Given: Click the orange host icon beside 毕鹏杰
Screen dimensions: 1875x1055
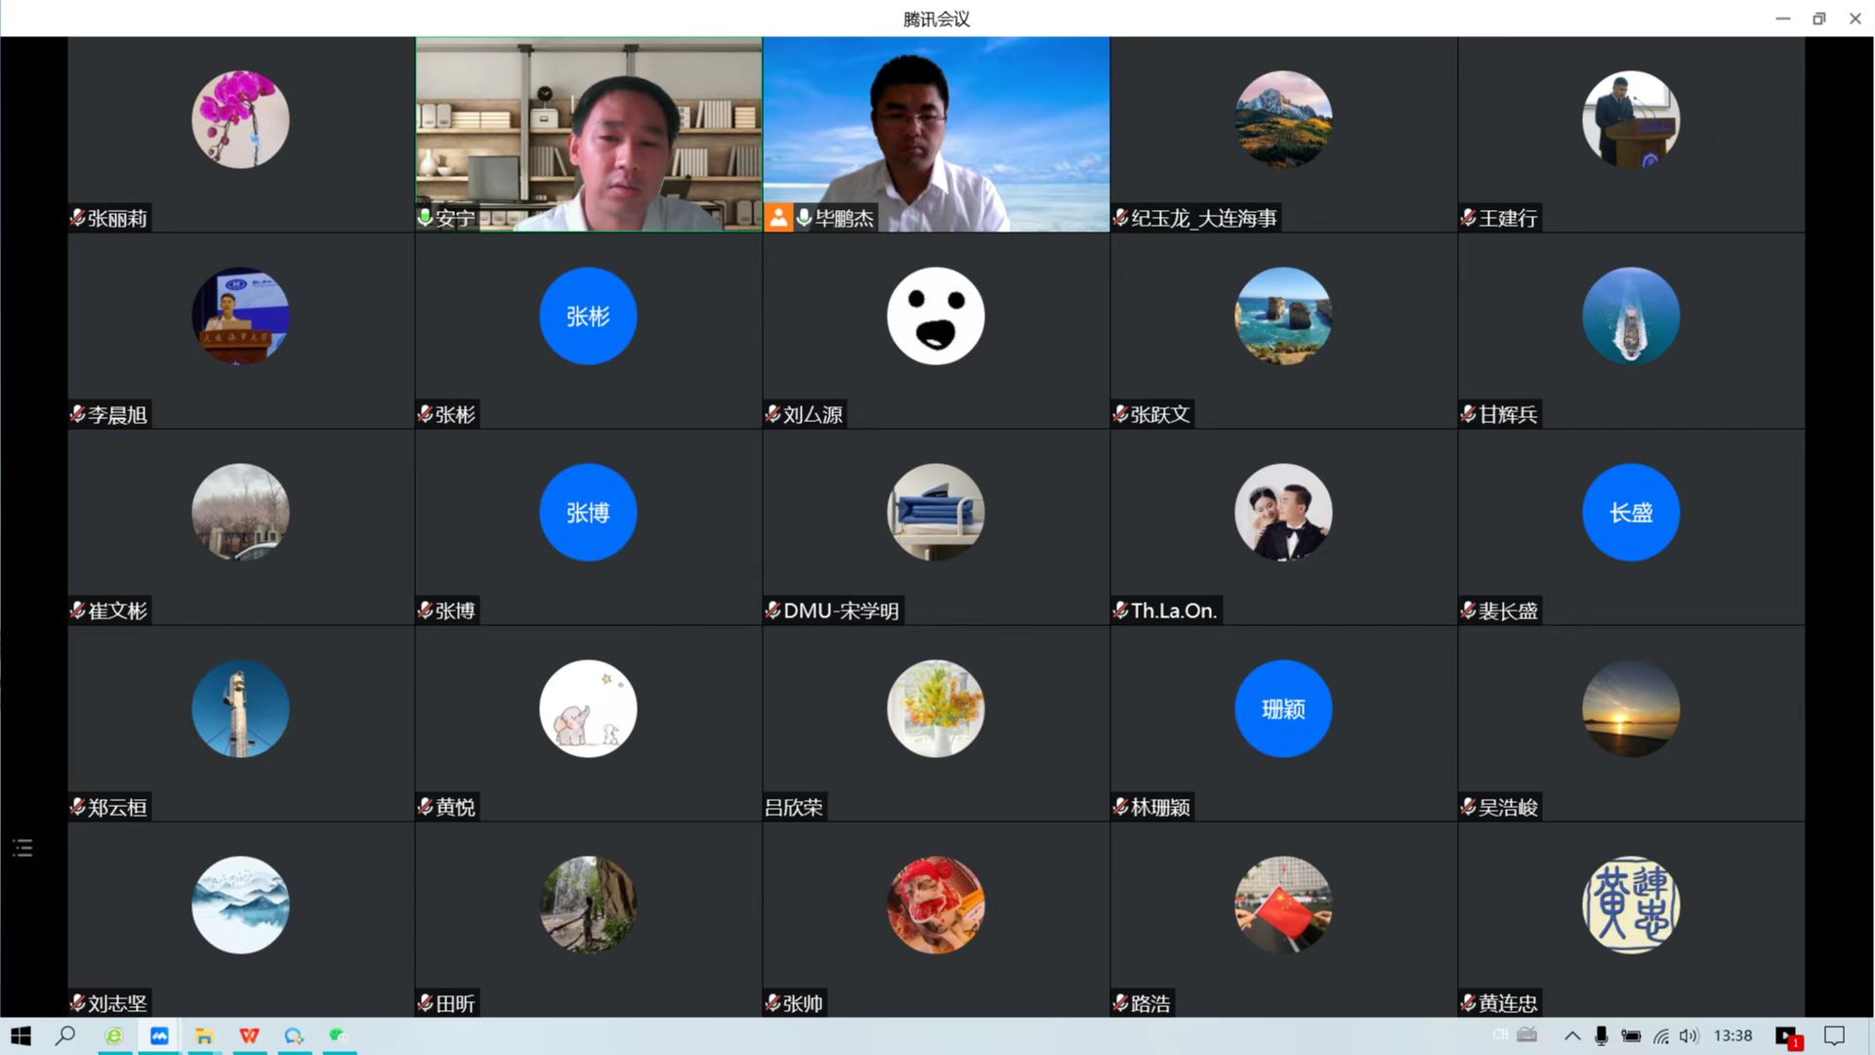Looking at the screenshot, I should click(x=778, y=218).
